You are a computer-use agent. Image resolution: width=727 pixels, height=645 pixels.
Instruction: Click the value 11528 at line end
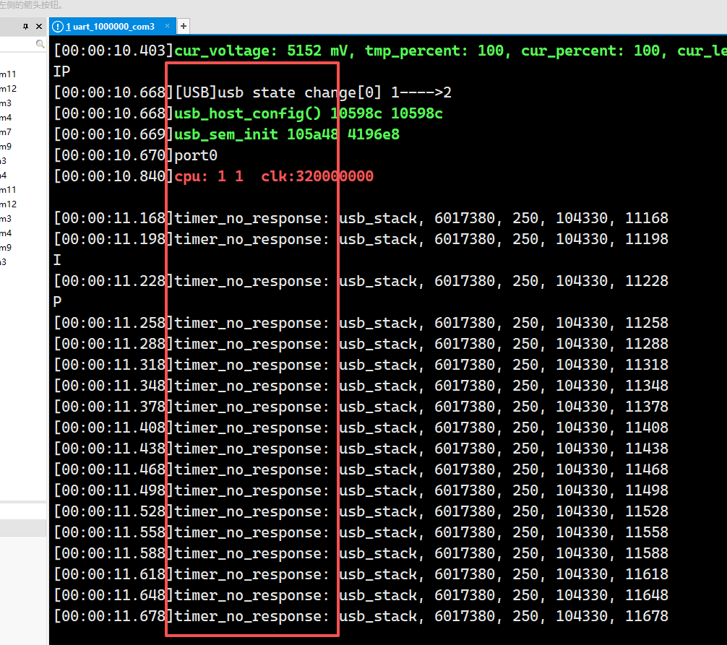point(647,511)
